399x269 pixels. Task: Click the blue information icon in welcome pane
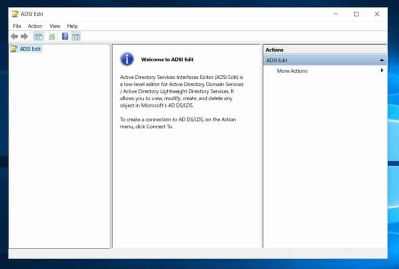(x=127, y=59)
